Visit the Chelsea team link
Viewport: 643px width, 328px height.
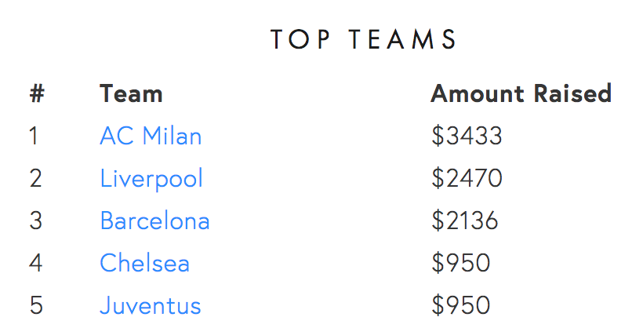point(145,263)
